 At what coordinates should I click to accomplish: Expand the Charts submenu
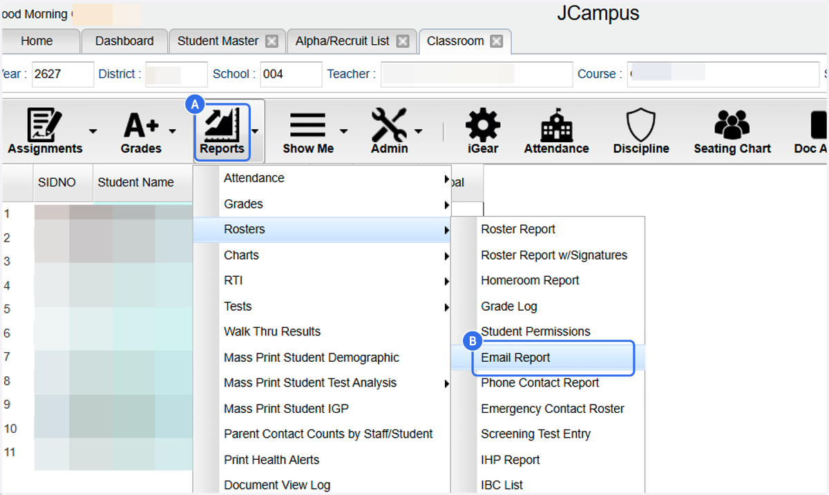pyautogui.click(x=446, y=256)
